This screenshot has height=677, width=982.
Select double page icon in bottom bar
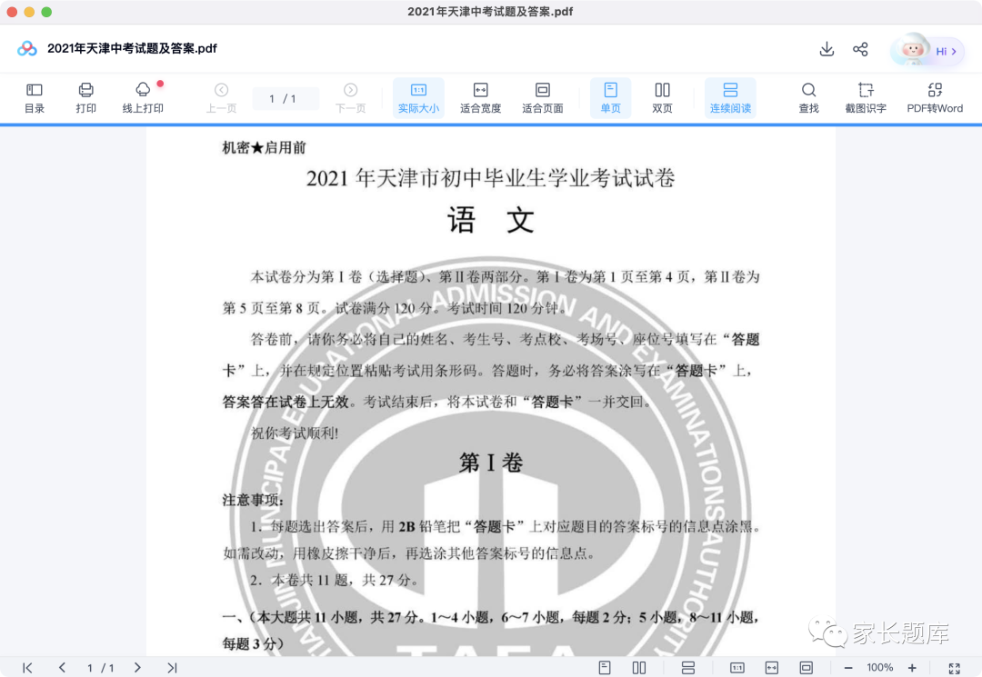pyautogui.click(x=639, y=668)
